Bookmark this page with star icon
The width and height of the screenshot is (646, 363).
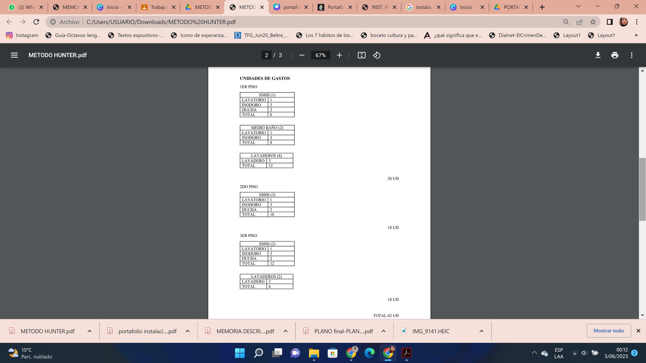[593, 22]
